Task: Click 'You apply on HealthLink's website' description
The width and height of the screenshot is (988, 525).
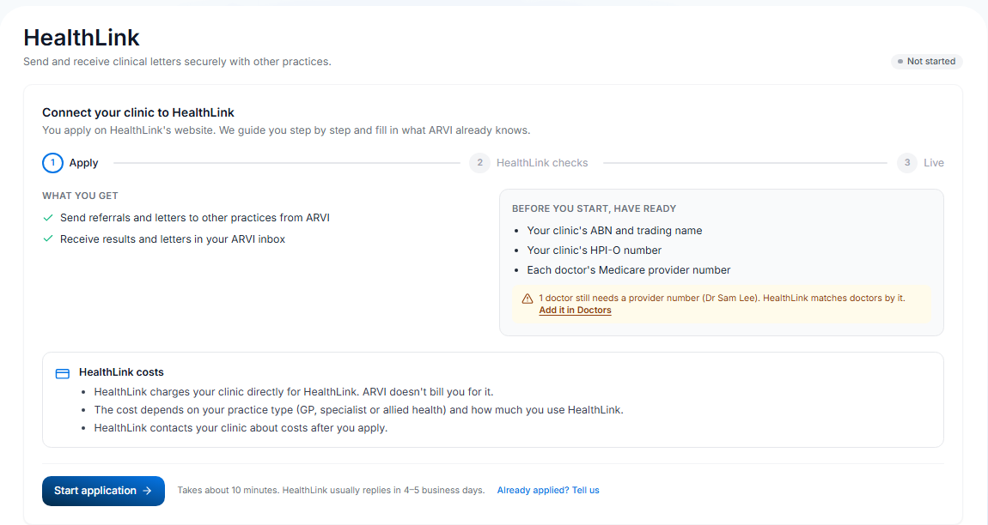Action: click(x=286, y=130)
